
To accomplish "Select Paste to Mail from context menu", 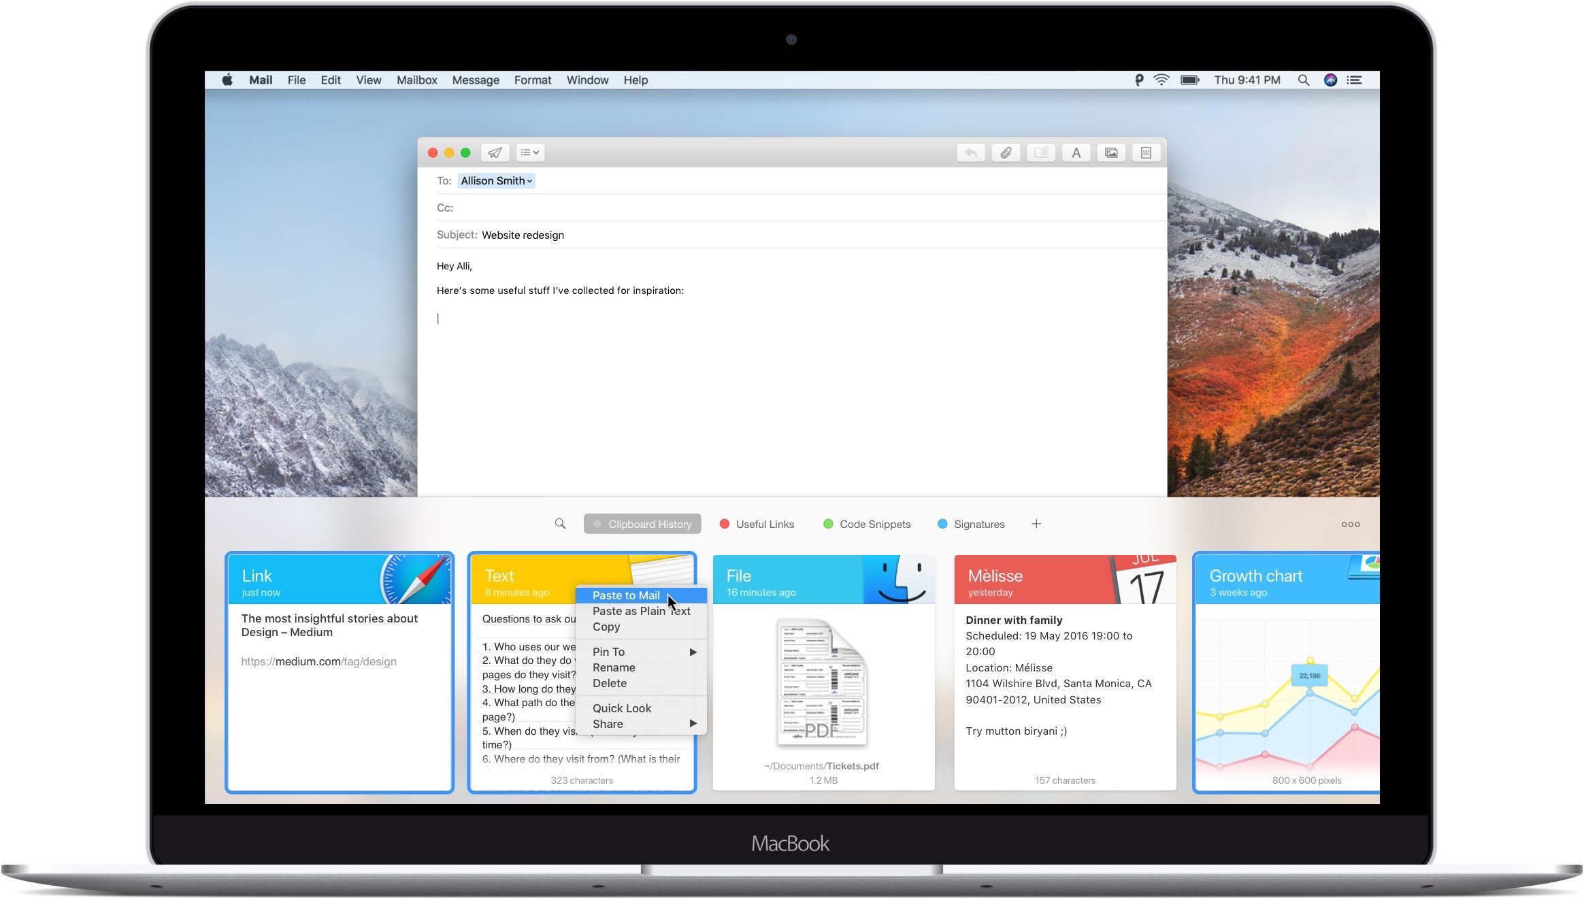I will [627, 595].
